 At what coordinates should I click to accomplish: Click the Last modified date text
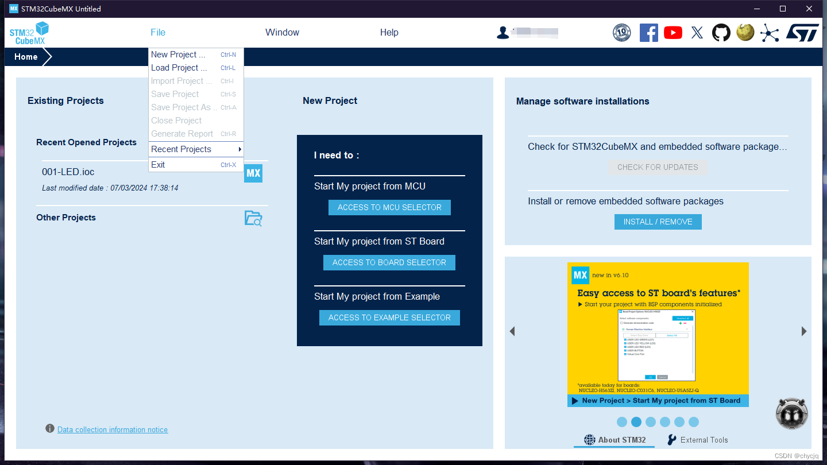click(x=110, y=188)
